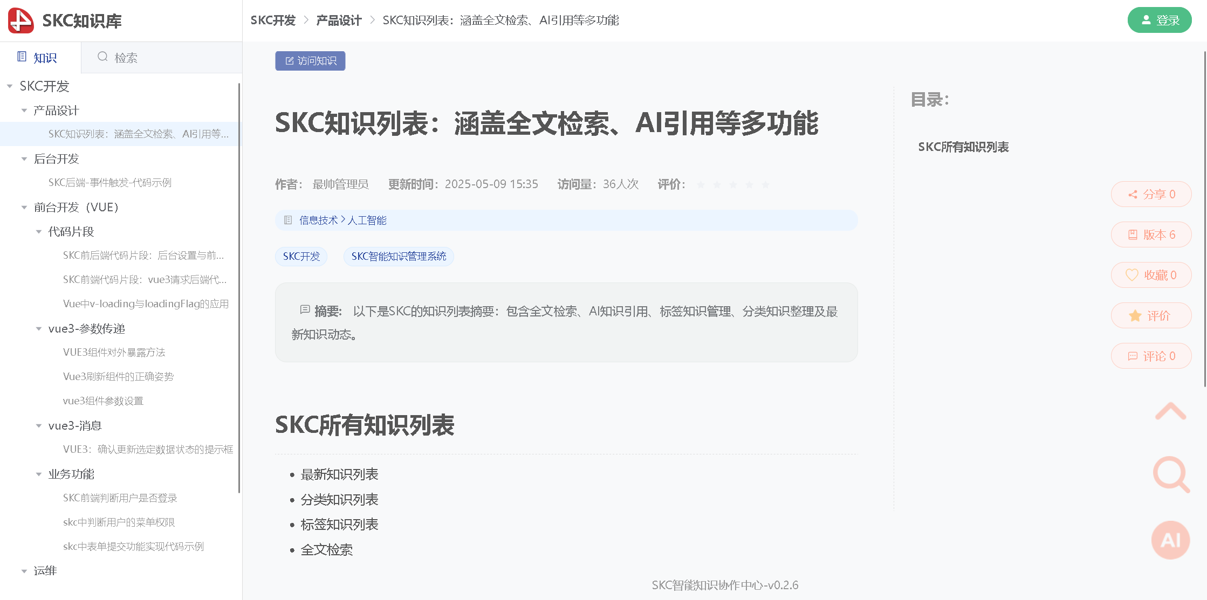Click the green 登录 login button
This screenshot has width=1207, height=600.
point(1159,20)
